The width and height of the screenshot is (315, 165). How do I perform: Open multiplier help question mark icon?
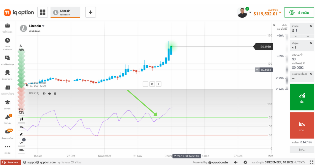tap(311, 43)
